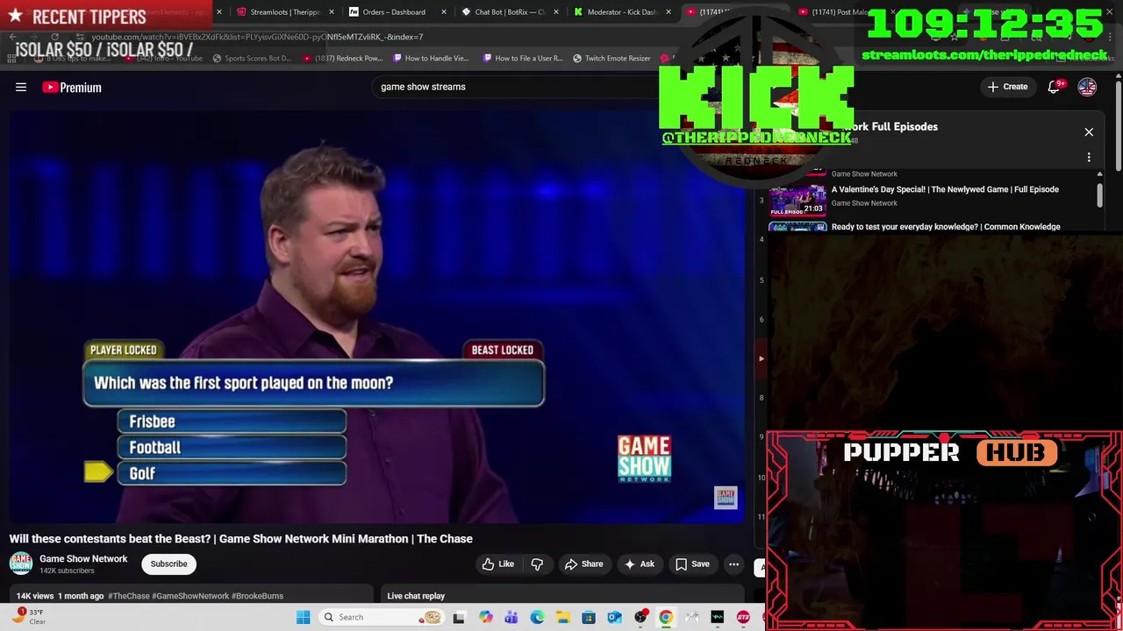Open the weather widget showing 33°F
Image resolution: width=1123 pixels, height=631 pixels.
coord(28,617)
